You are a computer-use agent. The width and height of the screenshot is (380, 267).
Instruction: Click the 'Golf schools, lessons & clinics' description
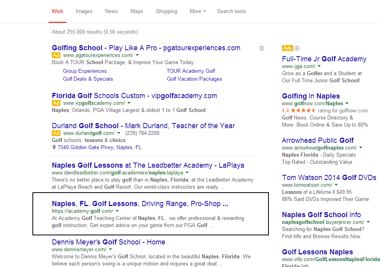pyautogui.click(x=89, y=140)
